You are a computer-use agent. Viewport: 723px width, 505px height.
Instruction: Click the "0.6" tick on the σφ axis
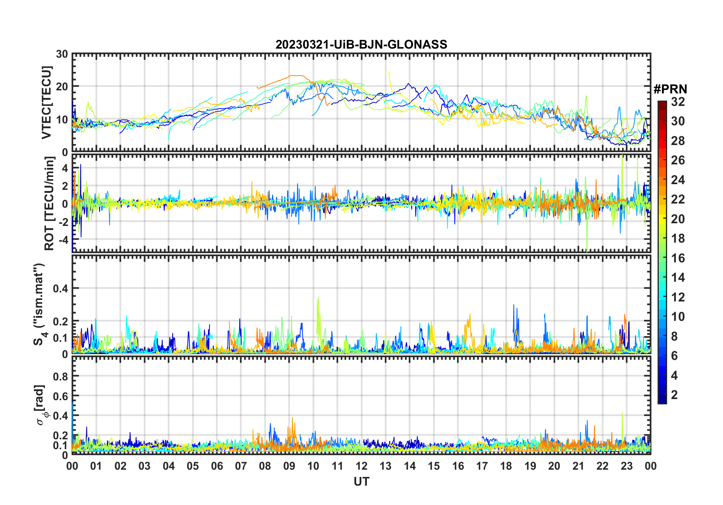coord(60,396)
